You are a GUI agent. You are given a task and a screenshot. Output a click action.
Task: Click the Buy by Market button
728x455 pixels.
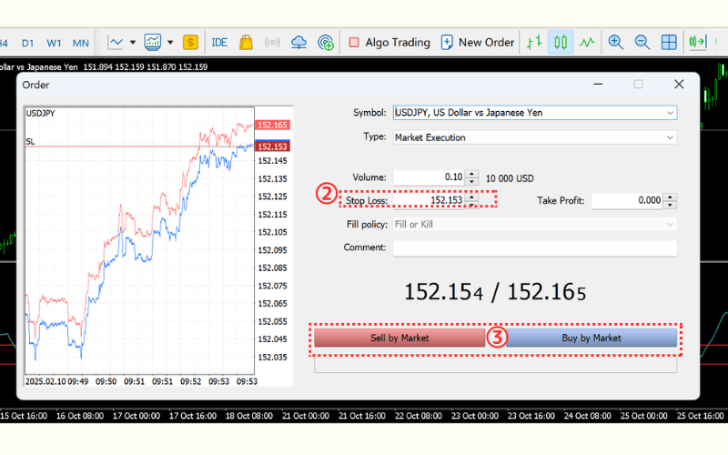tap(591, 338)
